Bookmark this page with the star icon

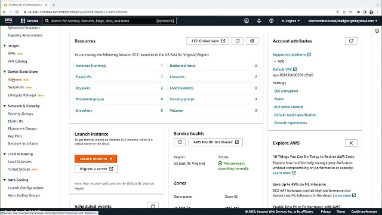(x=350, y=12)
